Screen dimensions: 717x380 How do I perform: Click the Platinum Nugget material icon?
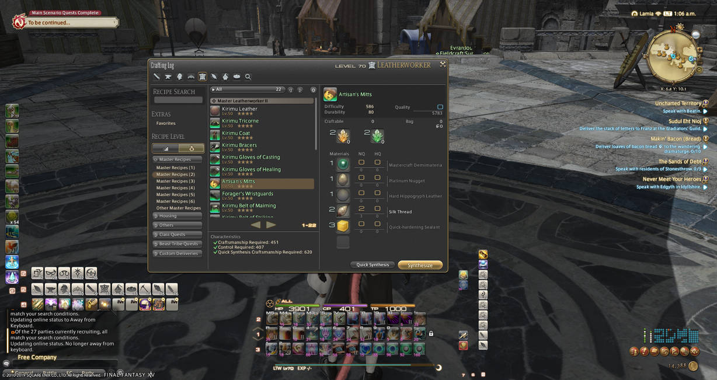[x=343, y=180]
